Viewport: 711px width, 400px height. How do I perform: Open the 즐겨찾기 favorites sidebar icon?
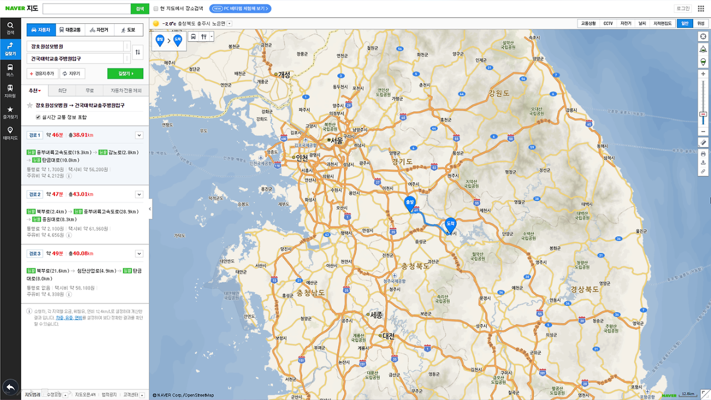click(x=10, y=113)
